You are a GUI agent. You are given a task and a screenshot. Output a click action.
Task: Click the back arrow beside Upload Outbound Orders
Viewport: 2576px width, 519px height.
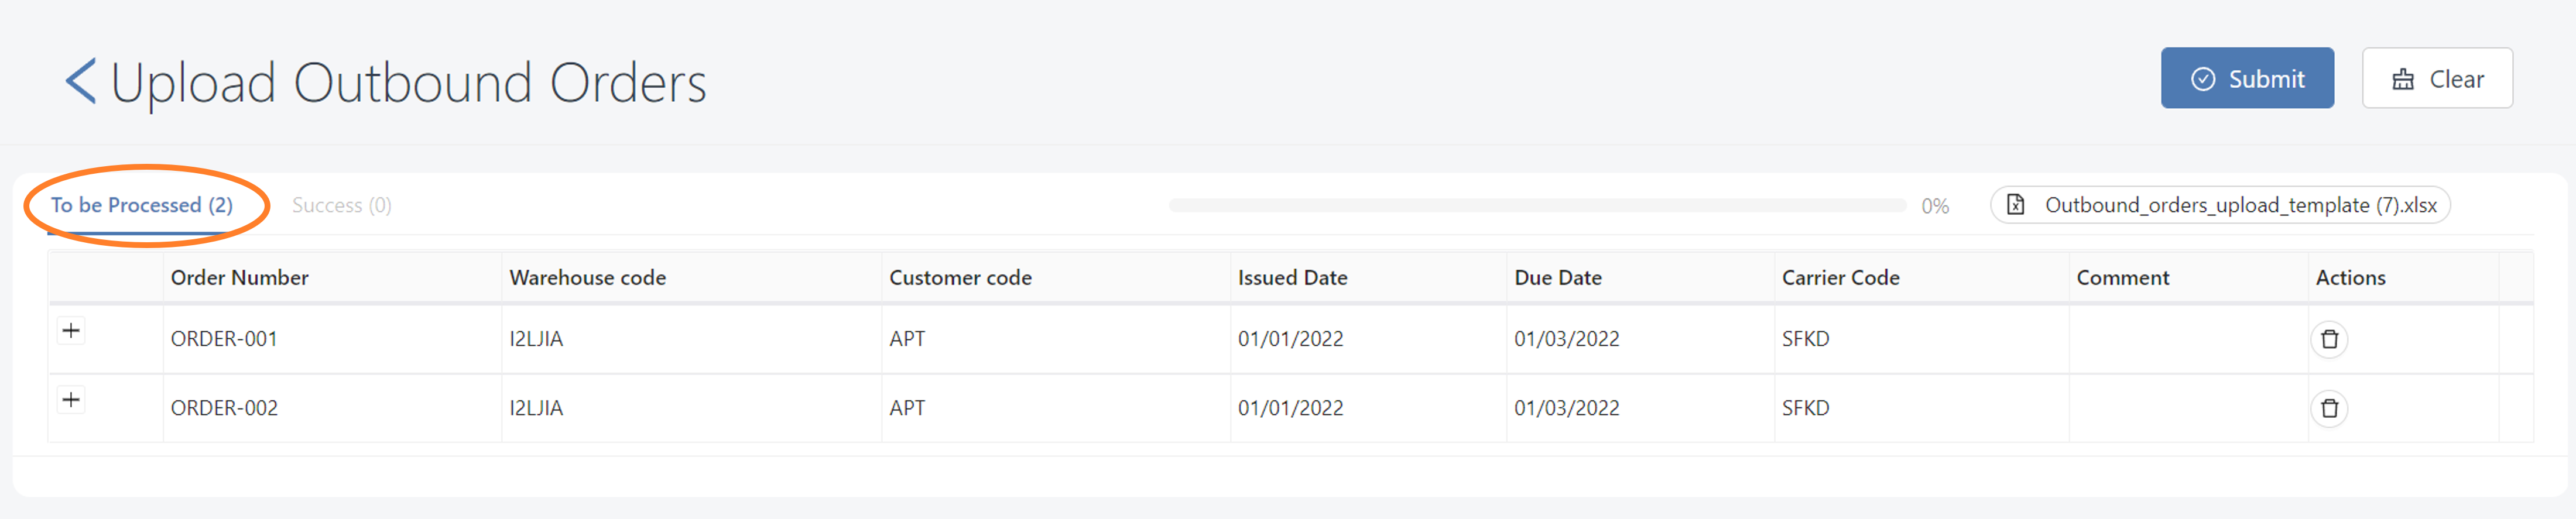click(x=81, y=81)
